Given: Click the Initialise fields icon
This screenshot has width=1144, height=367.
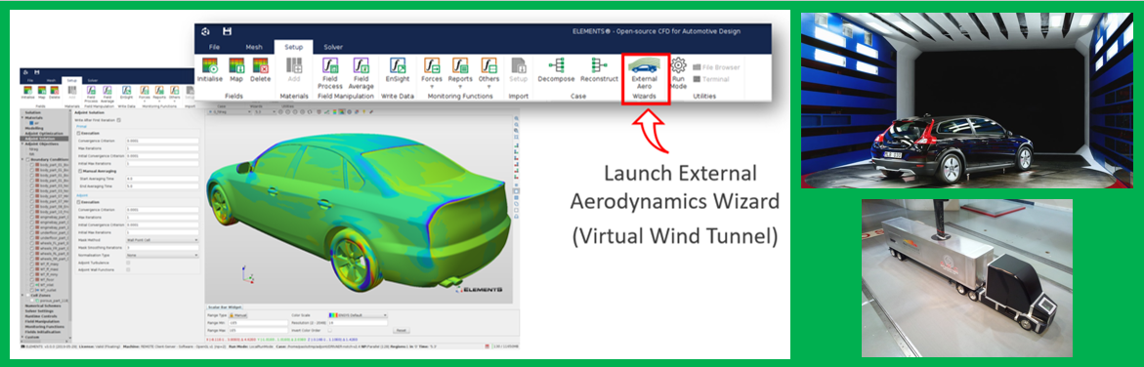Looking at the screenshot, I should (x=210, y=71).
